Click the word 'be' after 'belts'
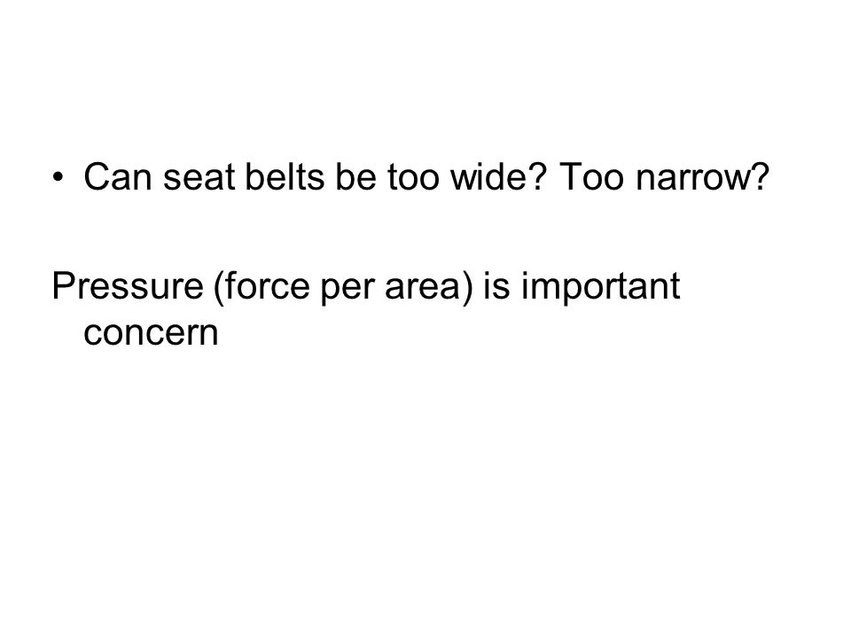851x638 pixels. pyautogui.click(x=355, y=177)
